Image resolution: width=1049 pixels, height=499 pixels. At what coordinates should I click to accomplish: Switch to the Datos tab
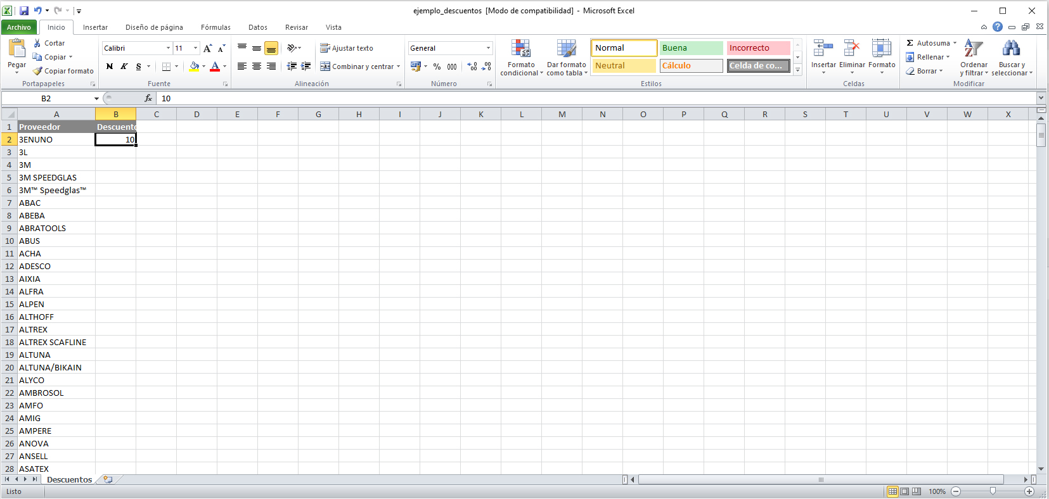click(x=258, y=27)
